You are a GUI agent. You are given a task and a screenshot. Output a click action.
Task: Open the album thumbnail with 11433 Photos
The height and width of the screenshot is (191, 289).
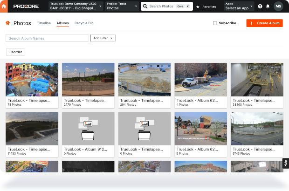[32, 129]
